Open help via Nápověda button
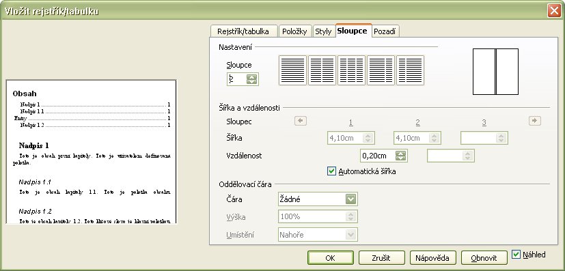This screenshot has height=271, width=565. [432, 257]
